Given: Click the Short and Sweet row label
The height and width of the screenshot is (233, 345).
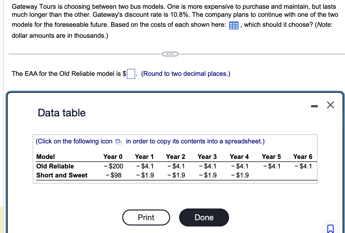Looking at the screenshot, I should [62, 175].
